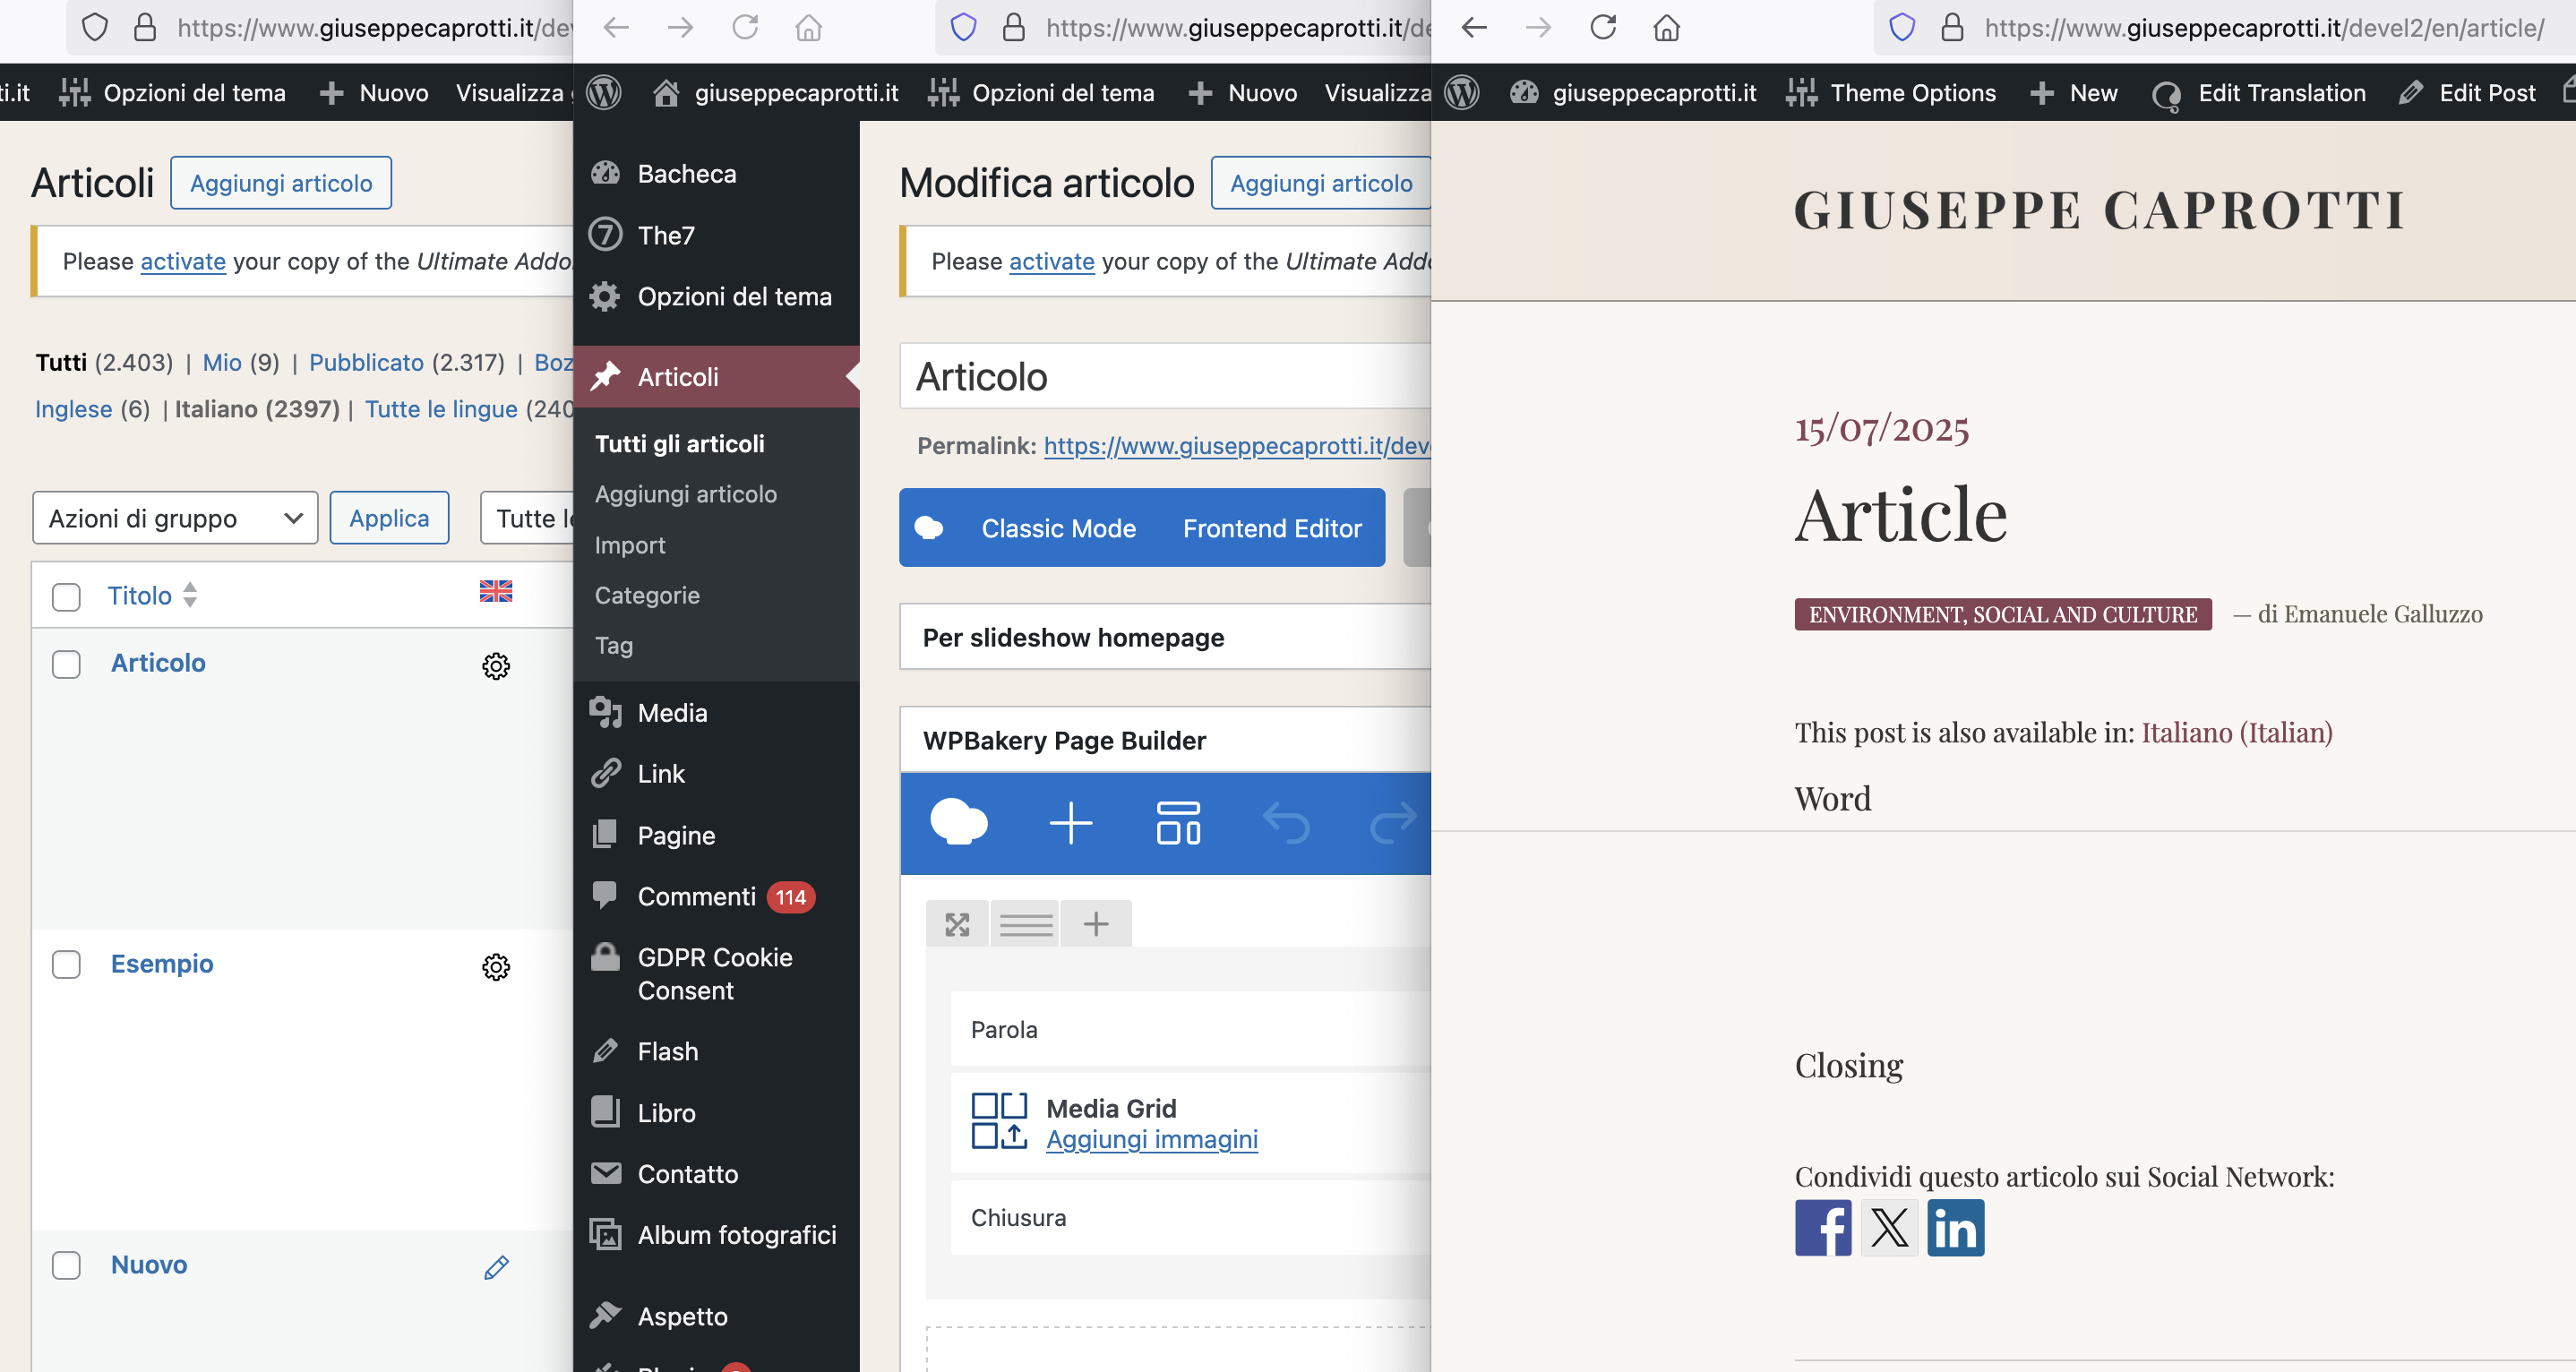Click the Chiusura text block in builder
This screenshot has height=1372, width=2576.
point(1190,1217)
